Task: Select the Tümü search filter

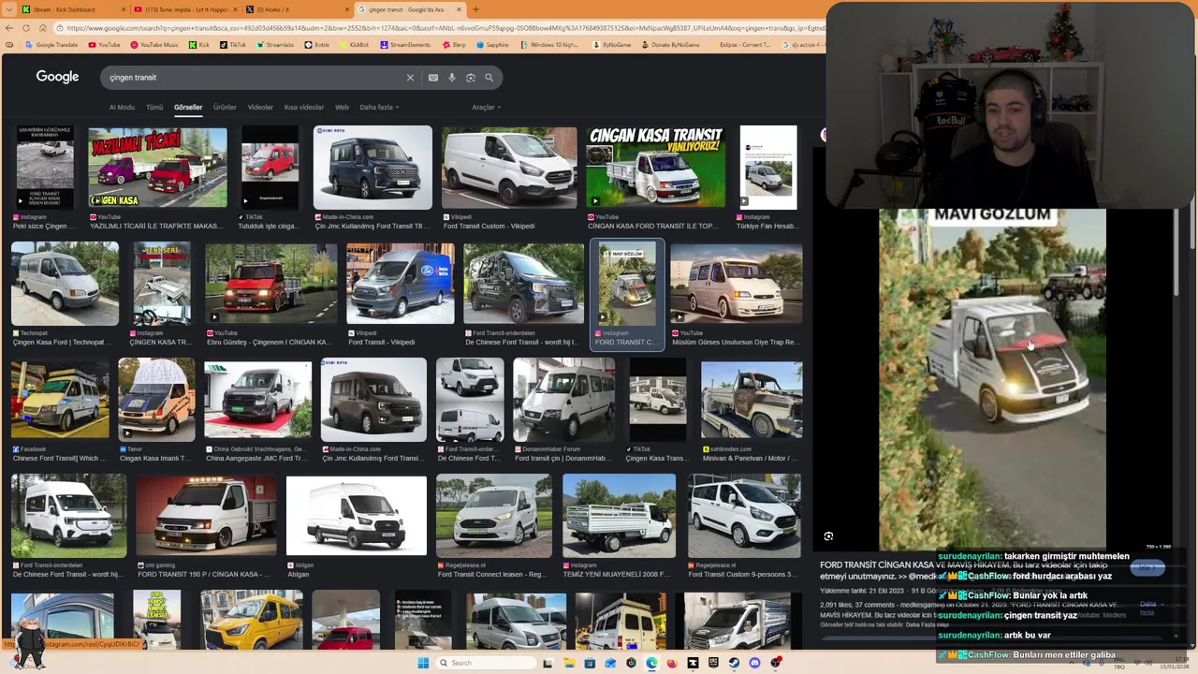Action: click(x=154, y=108)
